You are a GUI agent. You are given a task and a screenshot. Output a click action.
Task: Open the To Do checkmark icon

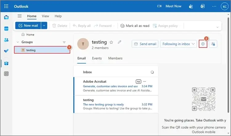pos(6,51)
